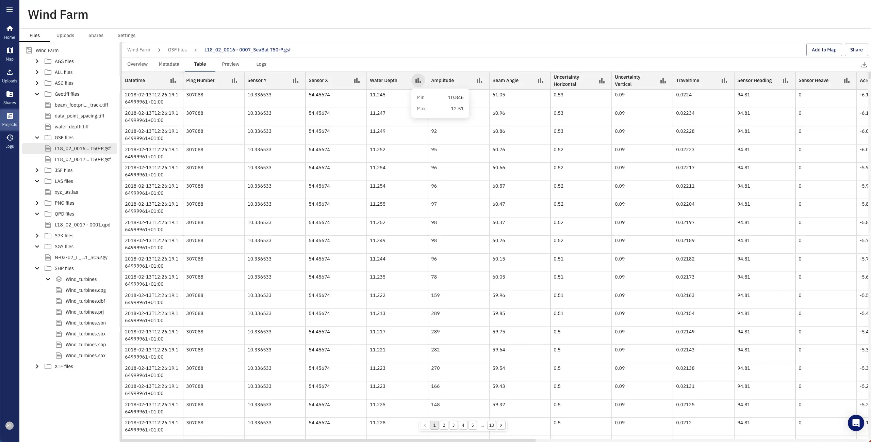Show histogram for Datetime column
Screen dimensions: 871x442
tap(173, 80)
